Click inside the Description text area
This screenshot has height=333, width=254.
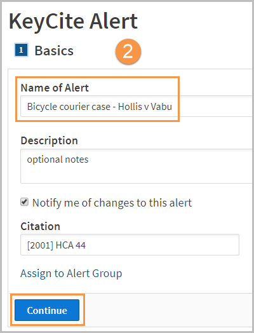[x=137, y=166]
